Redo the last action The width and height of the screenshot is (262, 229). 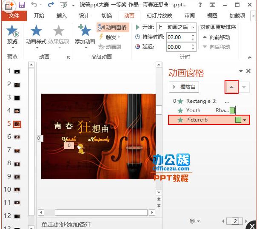click(51, 5)
